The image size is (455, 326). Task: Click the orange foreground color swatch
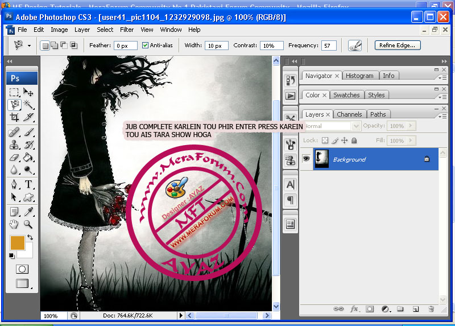tap(18, 243)
